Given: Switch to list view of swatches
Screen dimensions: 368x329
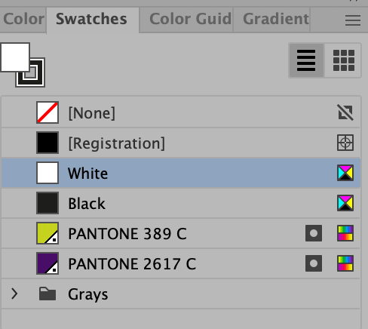Looking at the screenshot, I should pyautogui.click(x=306, y=60).
